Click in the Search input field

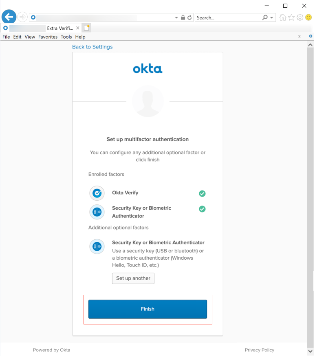tap(227, 18)
